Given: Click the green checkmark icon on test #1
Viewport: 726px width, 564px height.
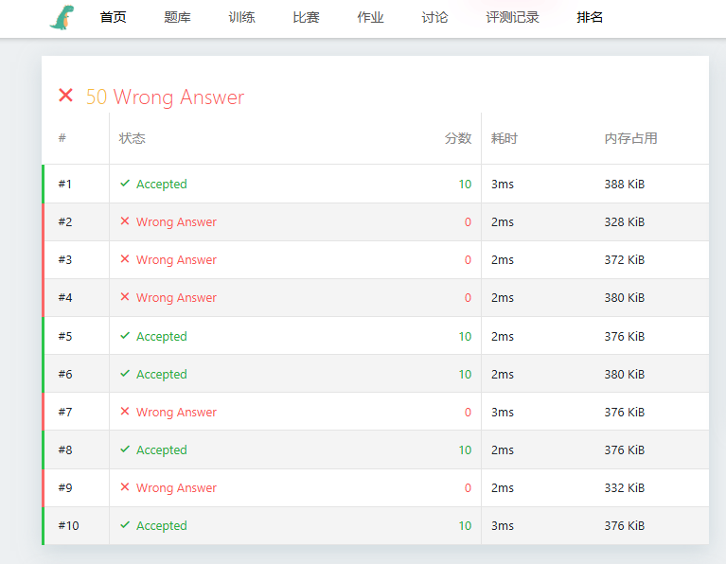Looking at the screenshot, I should click(x=125, y=184).
